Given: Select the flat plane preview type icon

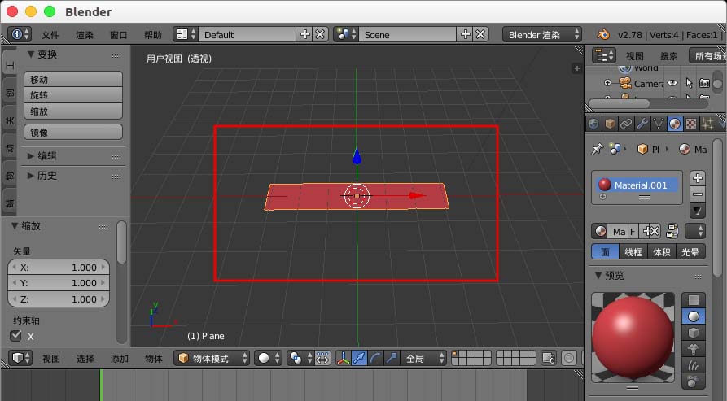Looking at the screenshot, I should click(x=693, y=300).
